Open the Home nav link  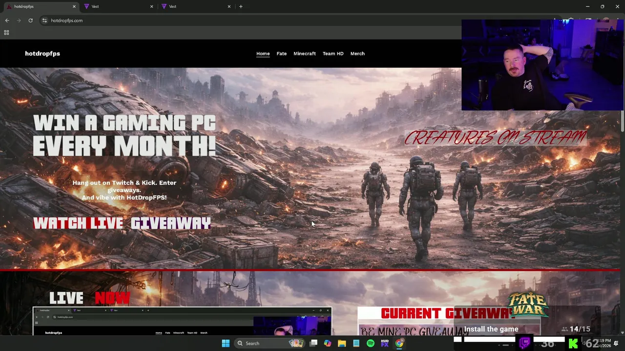click(263, 54)
